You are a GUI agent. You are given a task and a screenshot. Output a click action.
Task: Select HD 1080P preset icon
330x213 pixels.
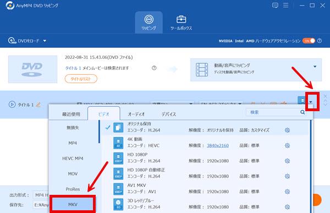[118, 158]
